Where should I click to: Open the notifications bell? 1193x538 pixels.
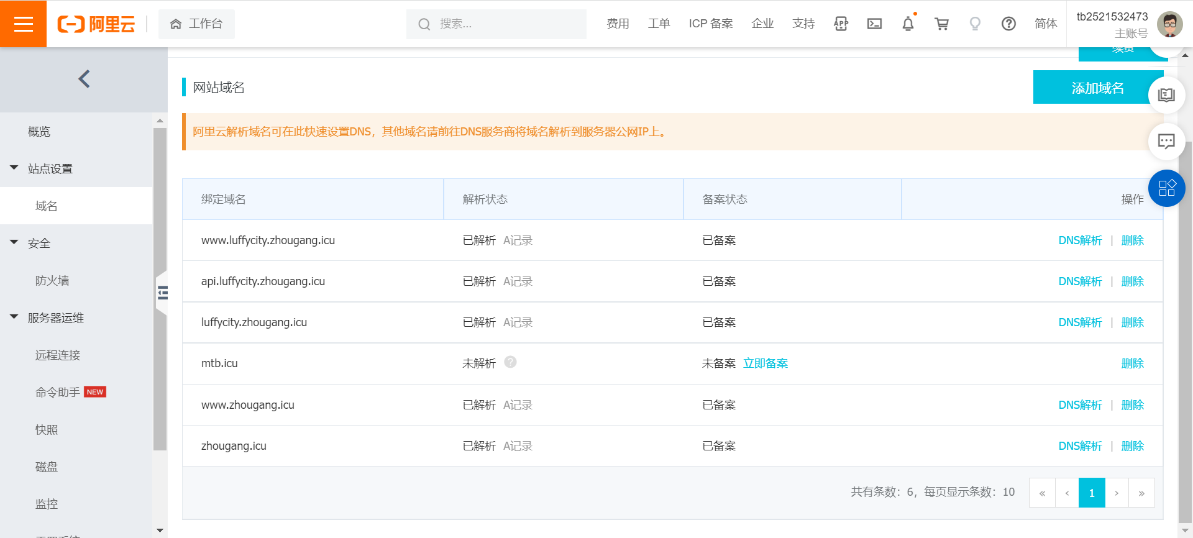coord(908,24)
